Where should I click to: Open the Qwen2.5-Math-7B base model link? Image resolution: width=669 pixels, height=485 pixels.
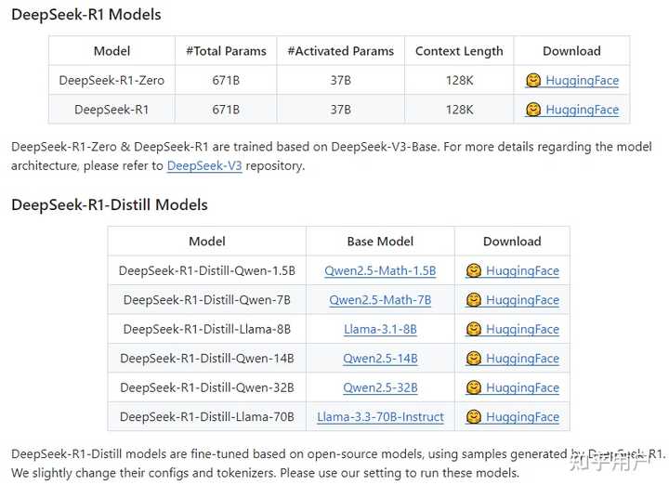(380, 300)
